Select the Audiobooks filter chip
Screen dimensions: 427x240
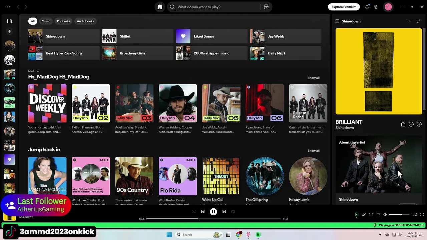85,21
